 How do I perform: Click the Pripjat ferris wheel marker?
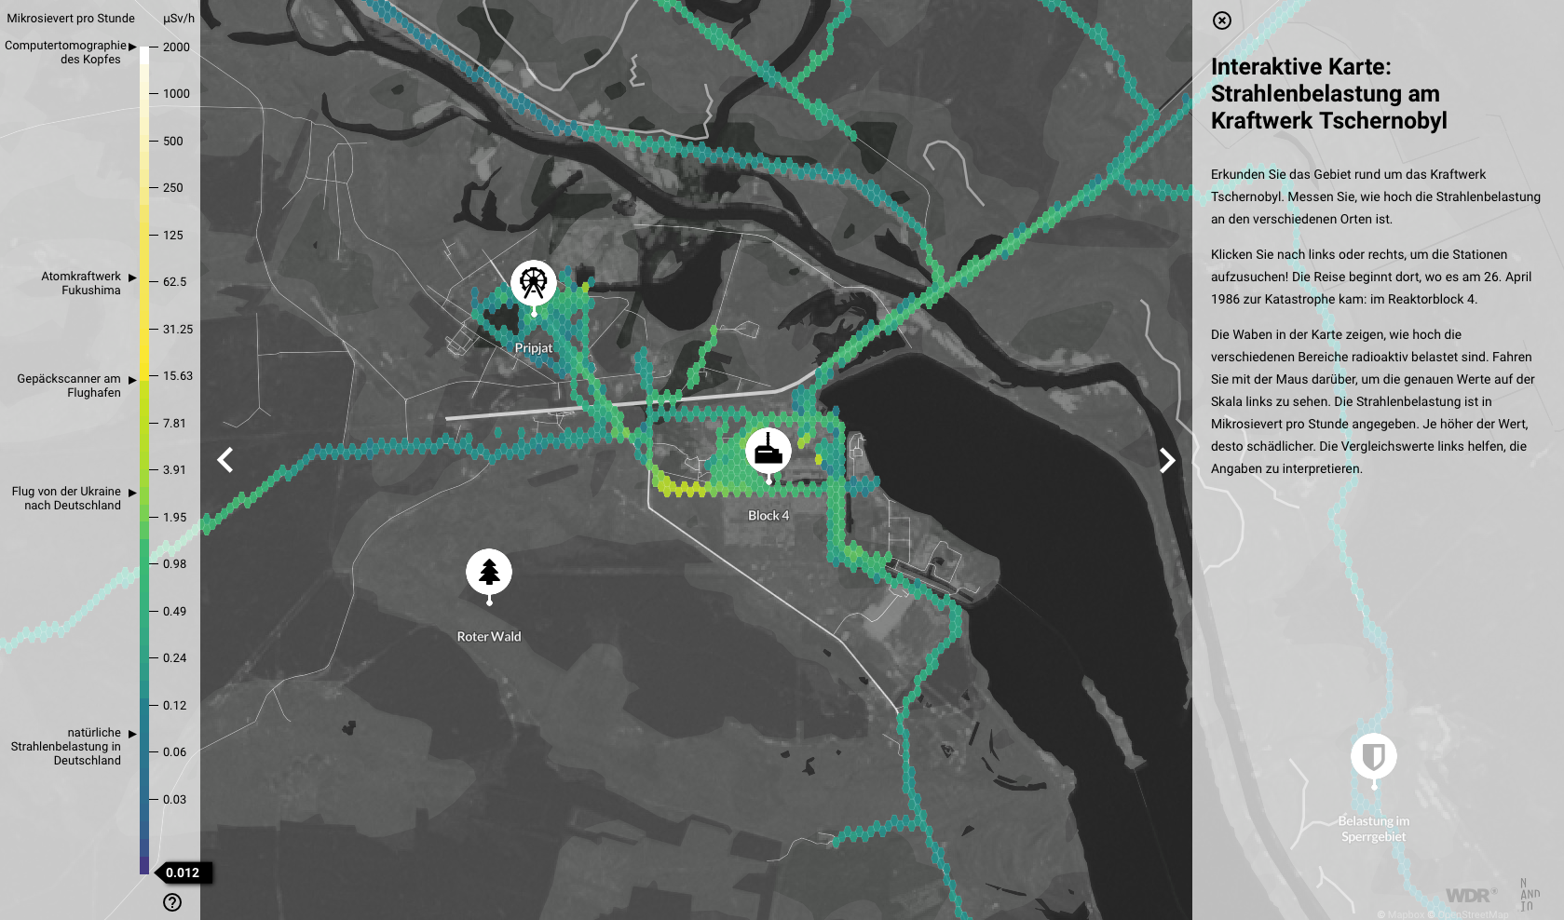click(534, 283)
